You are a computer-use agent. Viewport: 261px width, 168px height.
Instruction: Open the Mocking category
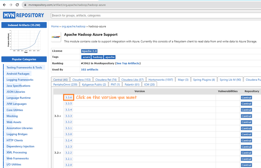click(x=12, y=116)
